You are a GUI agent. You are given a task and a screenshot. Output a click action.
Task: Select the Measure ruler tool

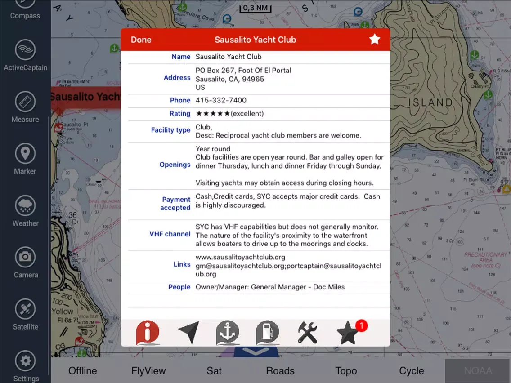pos(25,107)
